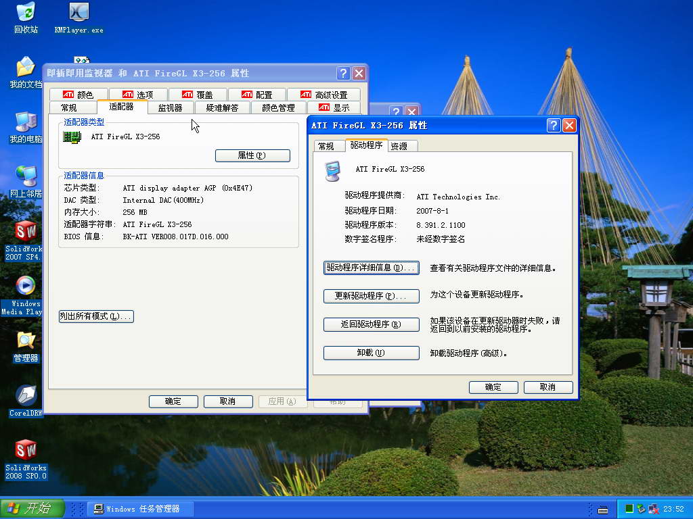The height and width of the screenshot is (519, 693).
Task: Click the adapter card icon beside ATI FireGL X3-256
Action: pos(72,137)
